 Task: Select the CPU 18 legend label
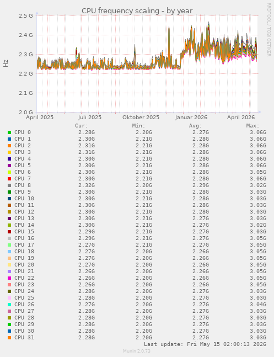24,252
